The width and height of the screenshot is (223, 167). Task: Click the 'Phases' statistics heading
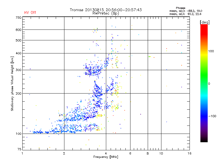[180, 8]
